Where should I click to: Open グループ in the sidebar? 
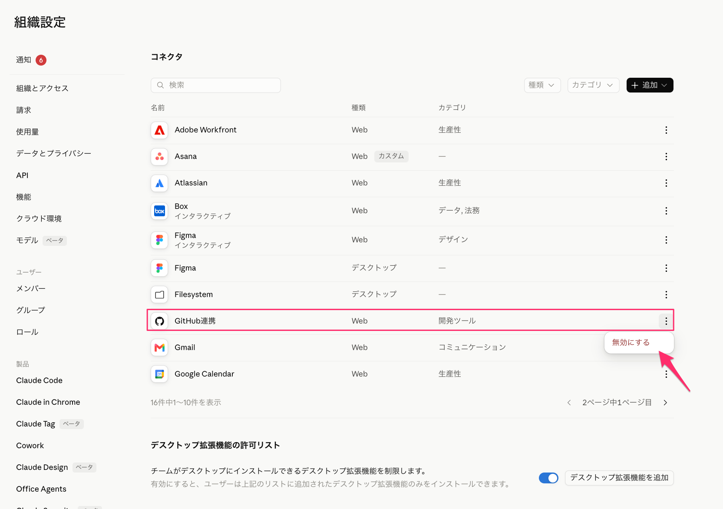pos(30,311)
